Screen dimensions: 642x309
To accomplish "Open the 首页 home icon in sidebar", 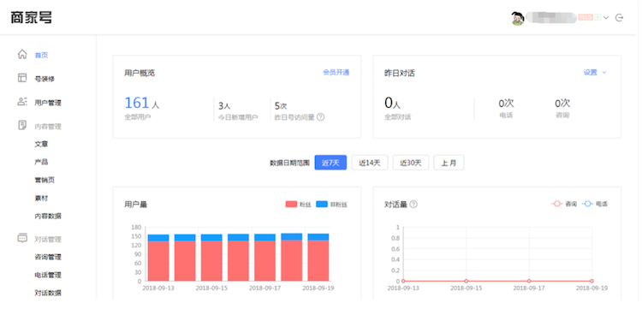I will (22, 55).
